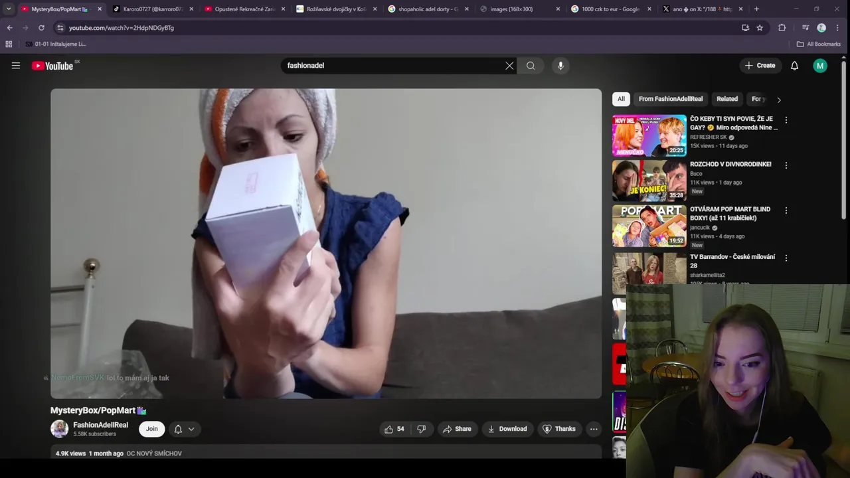
Task: Clear the fashionadel search text
Action: click(509, 66)
